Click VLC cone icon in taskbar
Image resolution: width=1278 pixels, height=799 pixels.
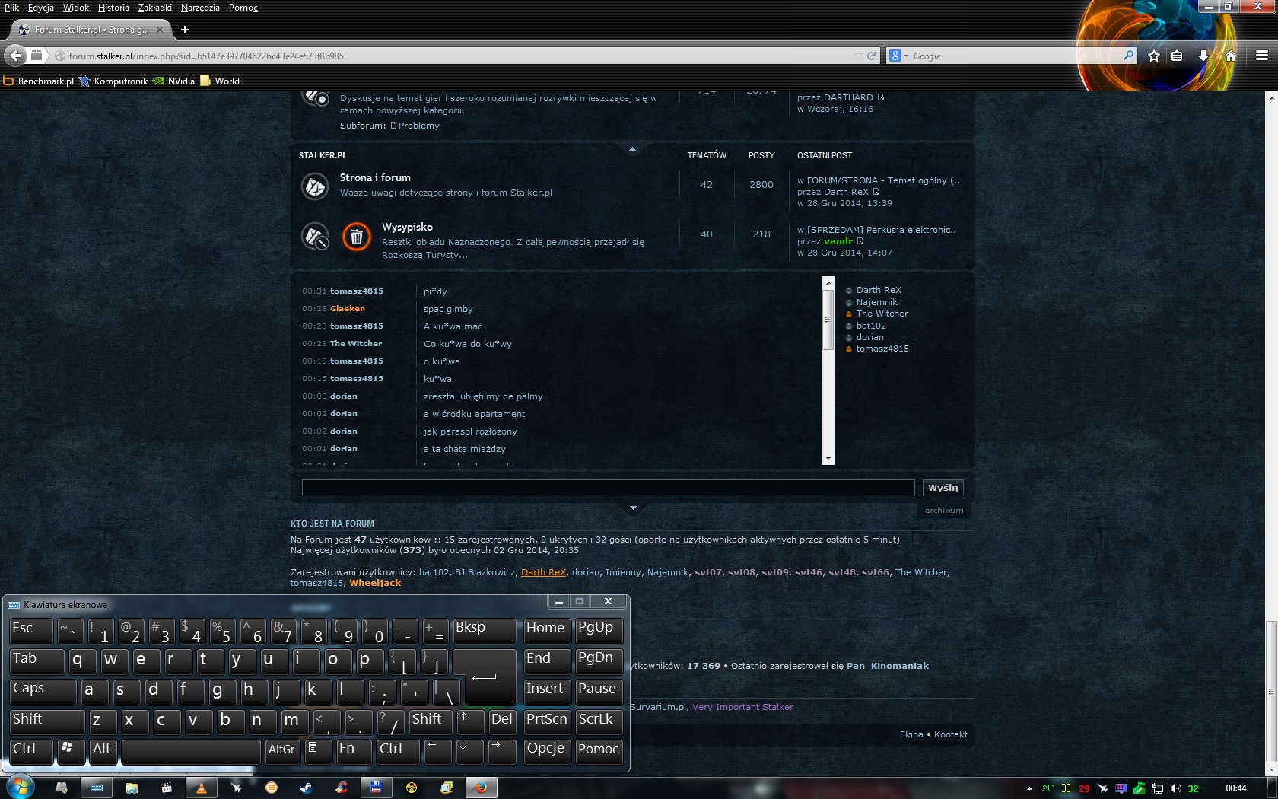pos(202,788)
